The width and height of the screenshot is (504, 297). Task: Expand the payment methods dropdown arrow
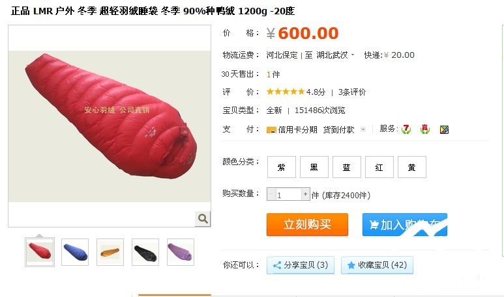point(363,129)
